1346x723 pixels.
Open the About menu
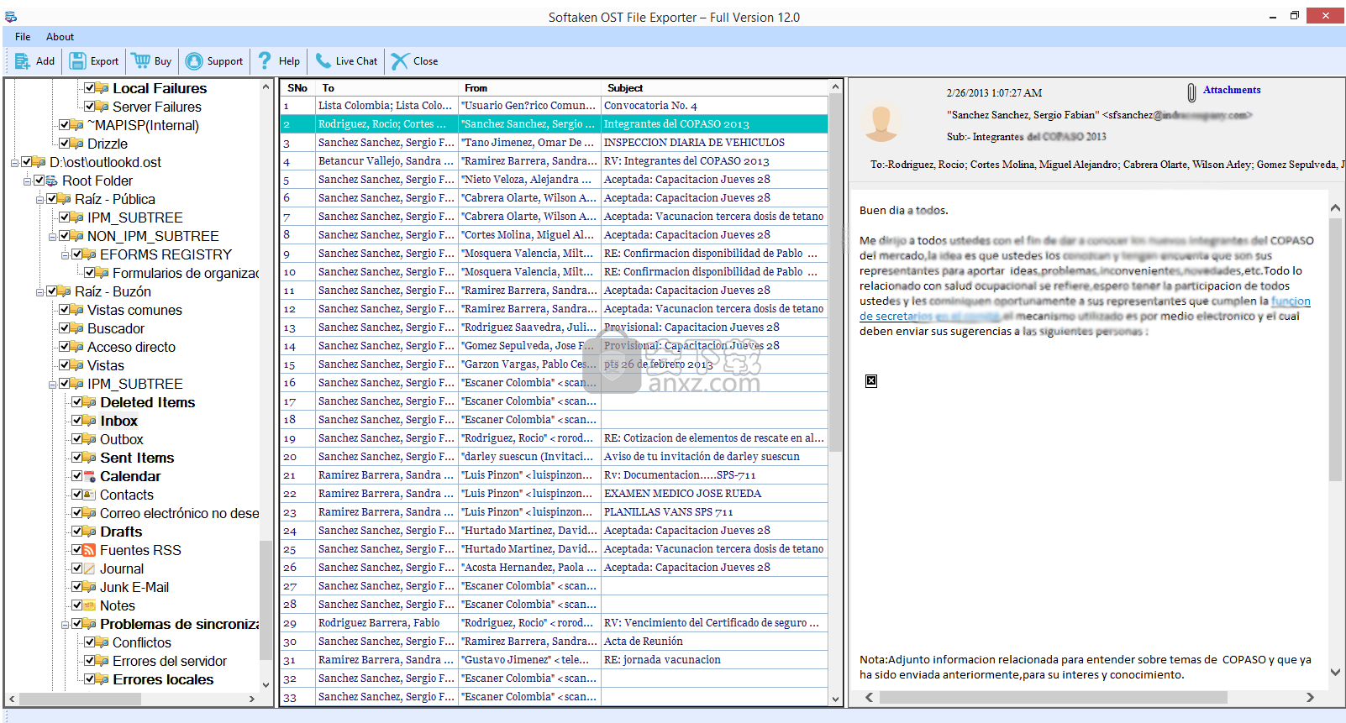(60, 37)
